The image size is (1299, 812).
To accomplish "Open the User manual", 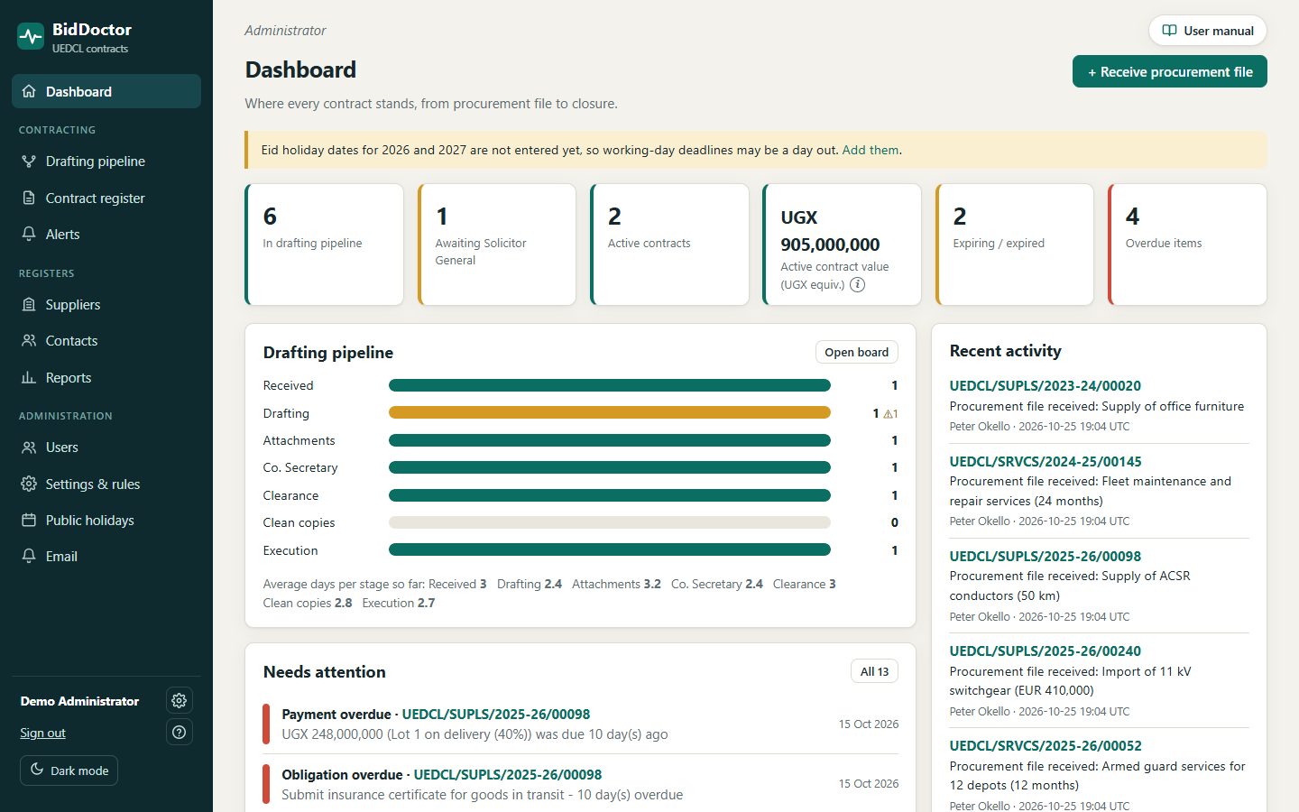I will pyautogui.click(x=1208, y=31).
